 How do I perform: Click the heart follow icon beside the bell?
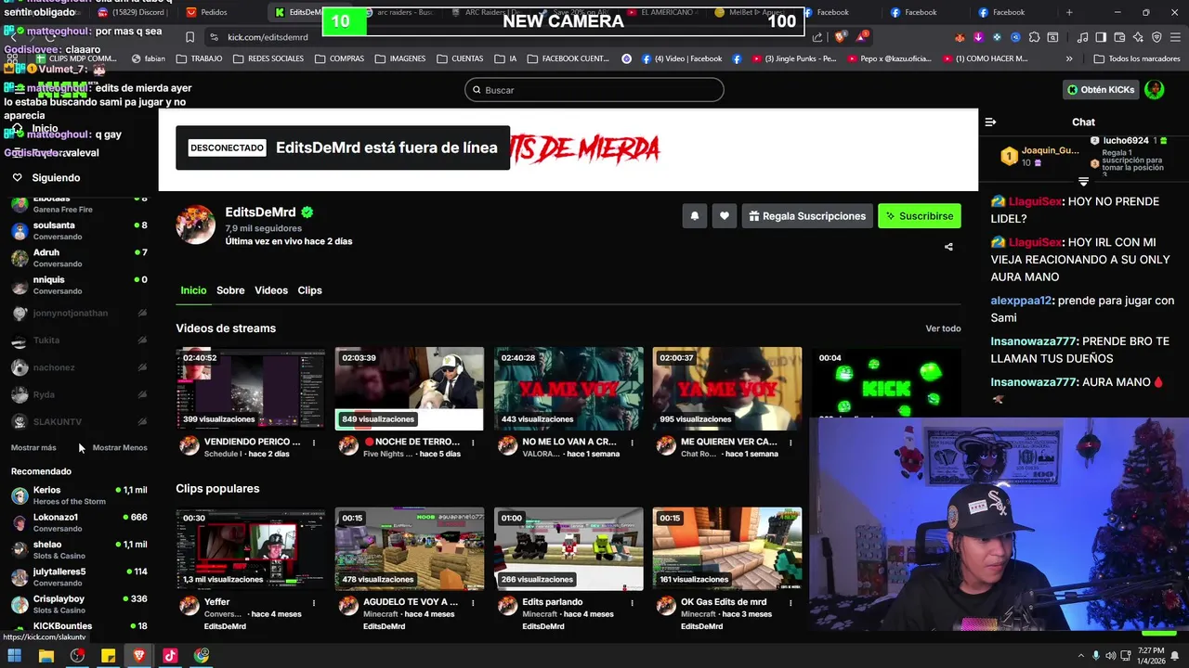click(725, 216)
